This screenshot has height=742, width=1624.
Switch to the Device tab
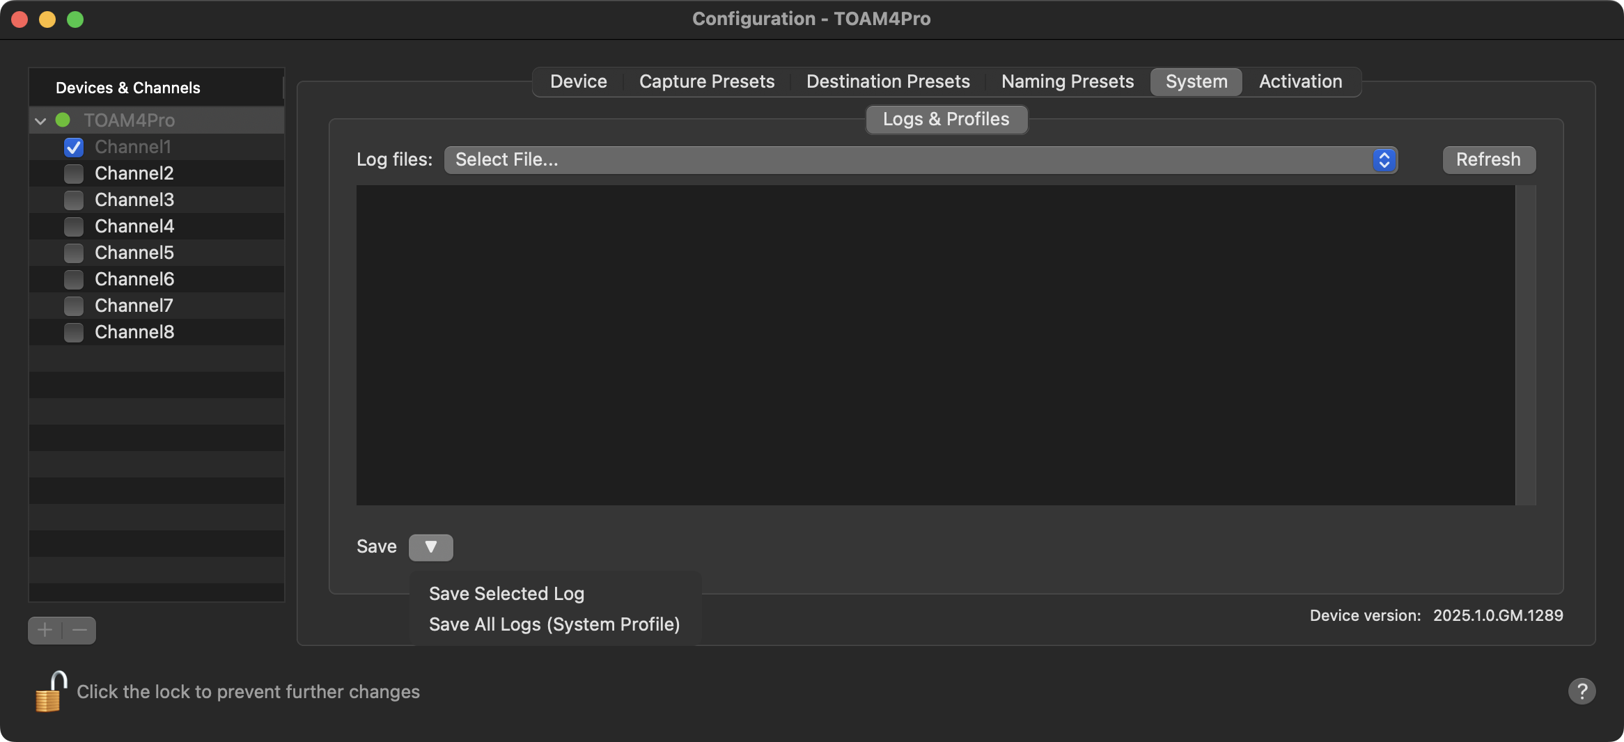tap(578, 81)
